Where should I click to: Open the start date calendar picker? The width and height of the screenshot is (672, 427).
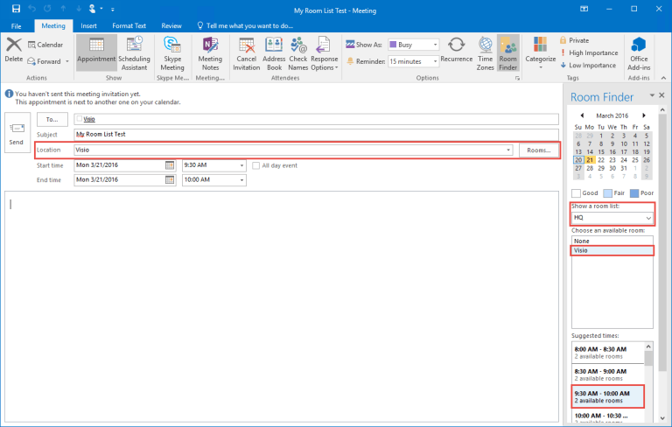[170, 165]
